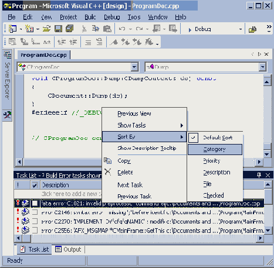Viewport: 274px width, 268px height.
Task: Click the Save All icon
Action: point(69,29)
